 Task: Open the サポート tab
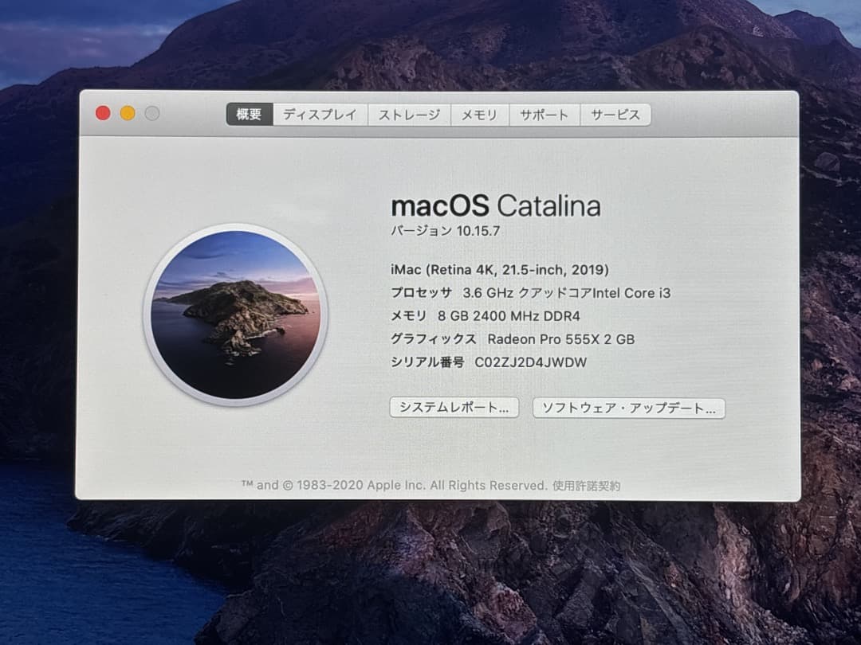click(544, 115)
